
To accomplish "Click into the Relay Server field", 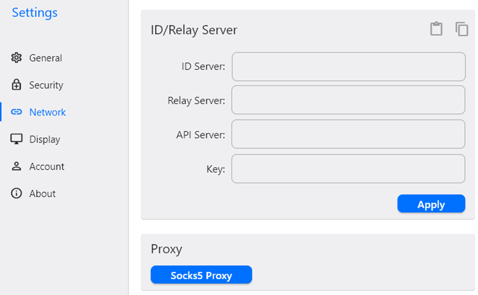I will pos(348,100).
